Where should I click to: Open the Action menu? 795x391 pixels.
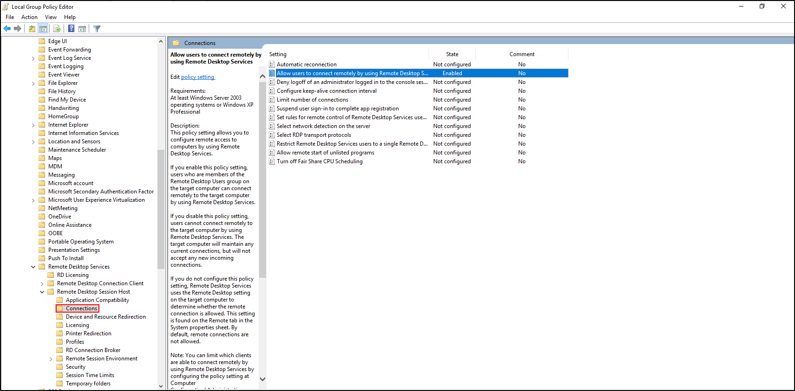[29, 17]
